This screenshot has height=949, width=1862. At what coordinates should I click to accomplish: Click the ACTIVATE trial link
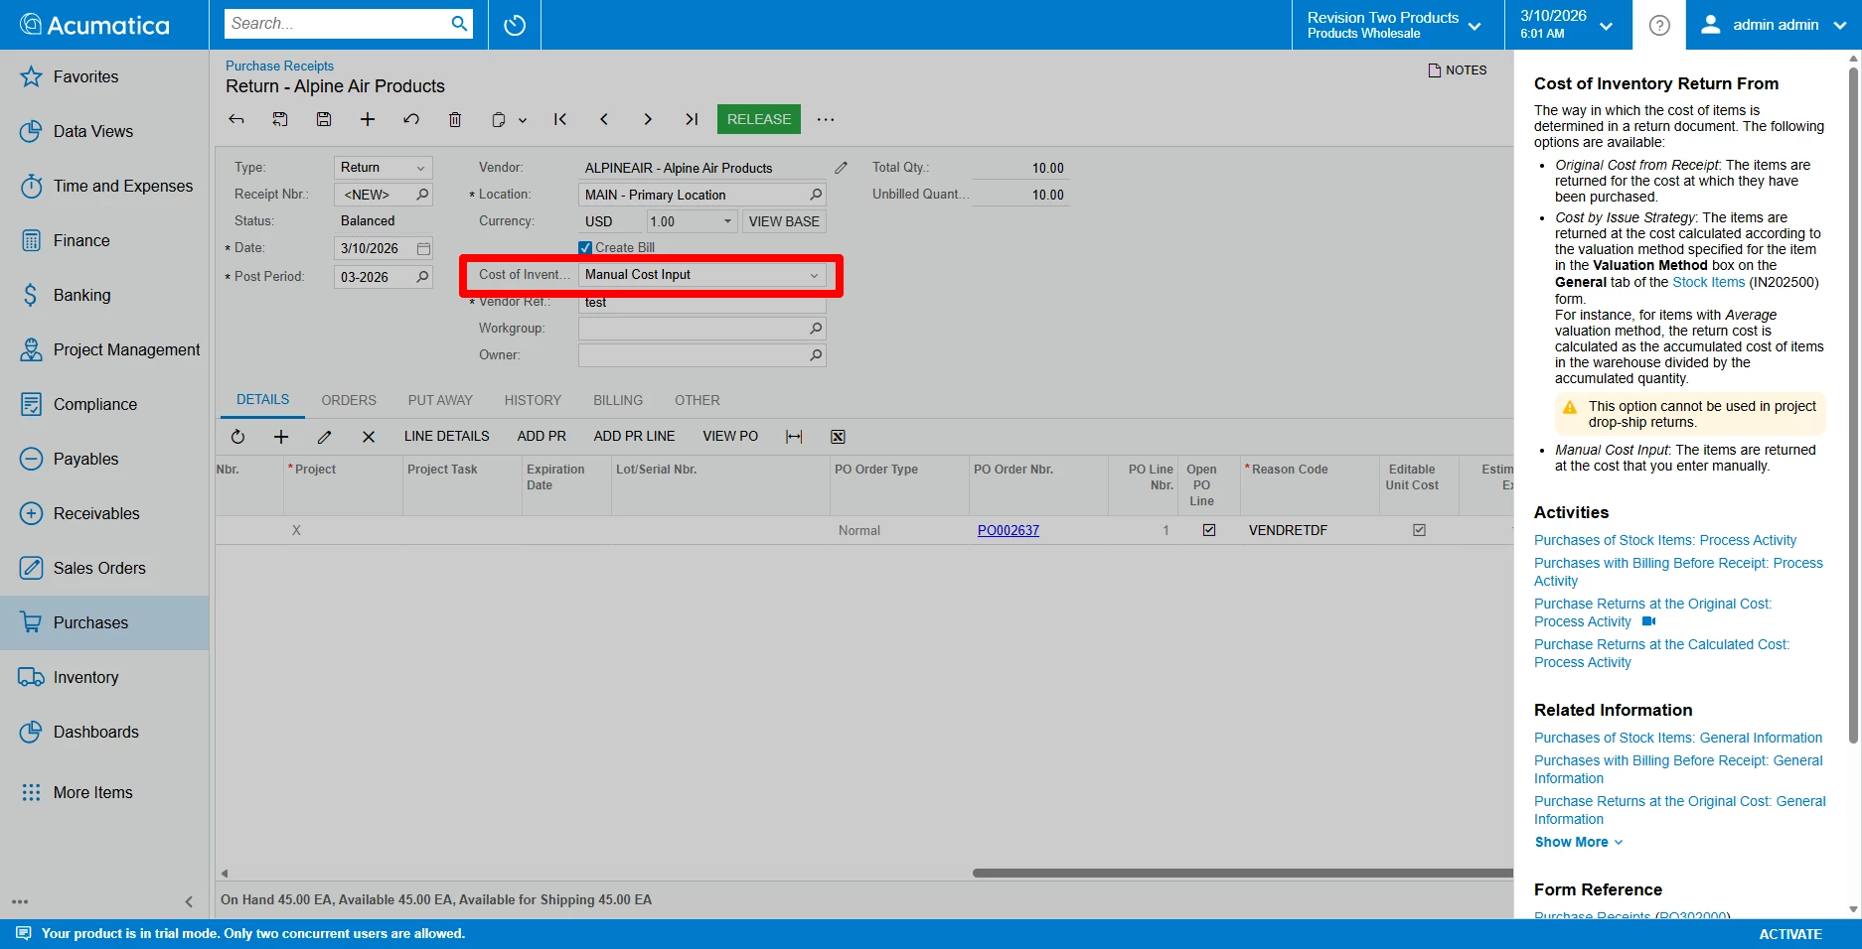(x=1790, y=934)
